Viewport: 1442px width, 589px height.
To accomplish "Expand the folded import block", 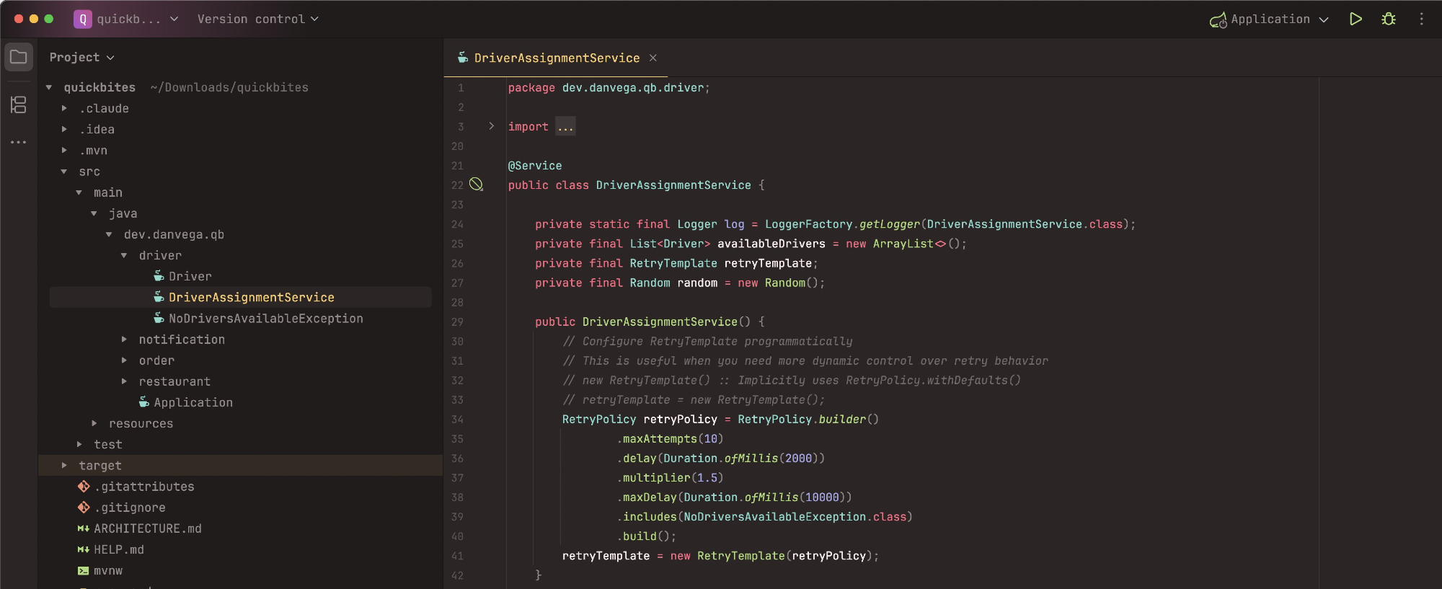I will pyautogui.click(x=492, y=126).
